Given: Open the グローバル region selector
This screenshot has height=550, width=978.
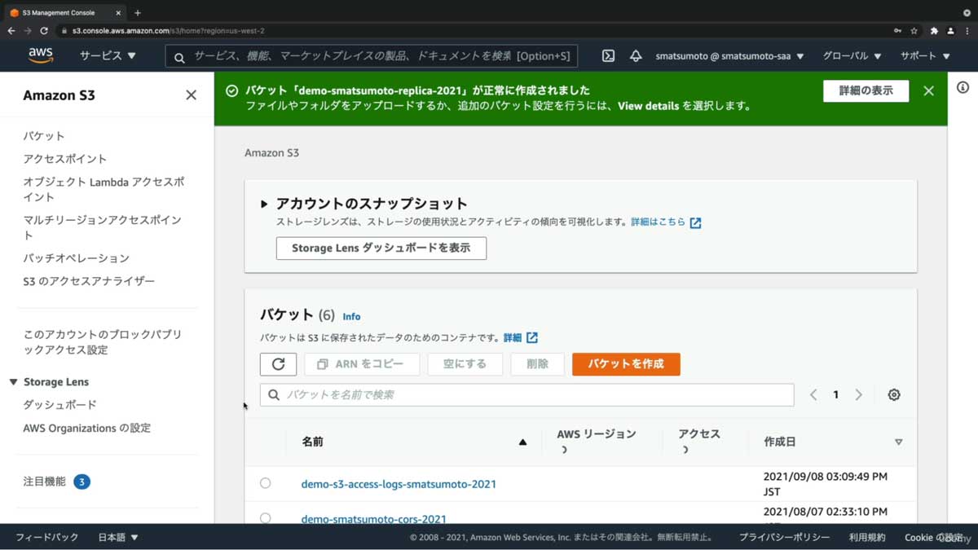Looking at the screenshot, I should coord(852,55).
